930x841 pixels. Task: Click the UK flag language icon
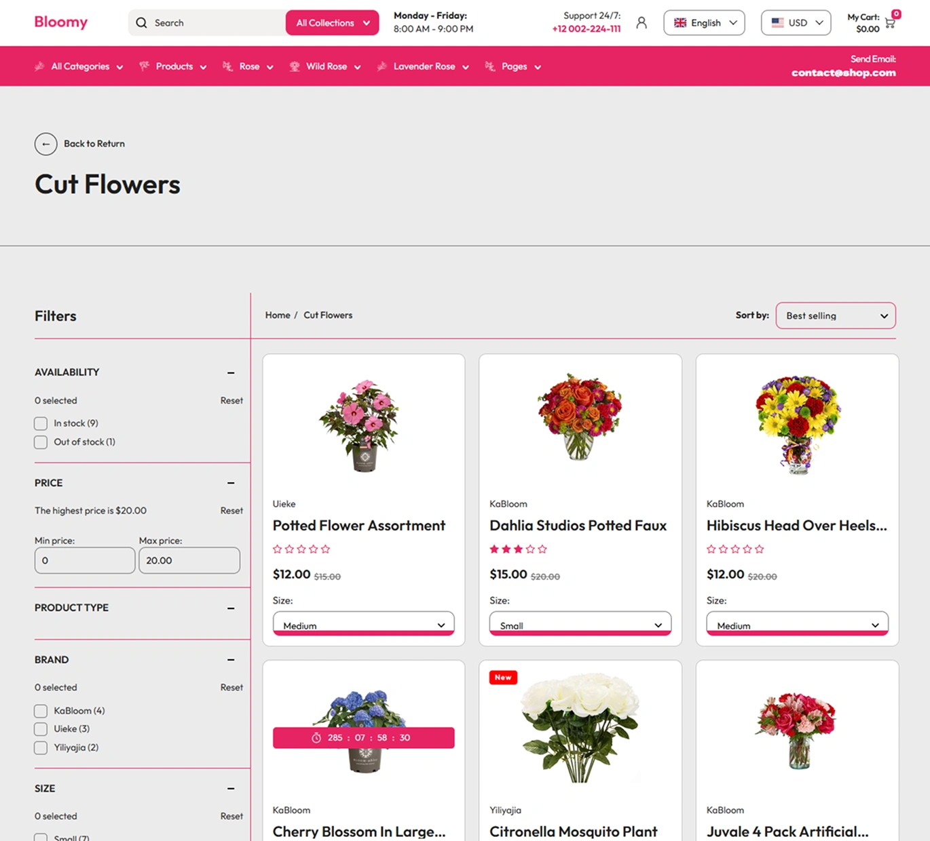(680, 23)
